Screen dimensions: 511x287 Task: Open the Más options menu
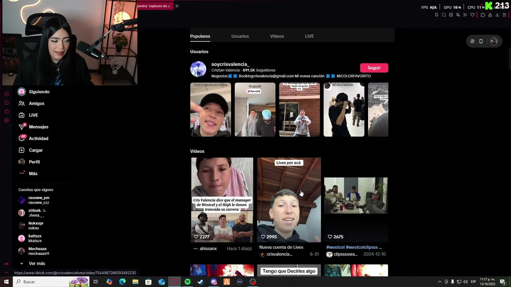28,173
